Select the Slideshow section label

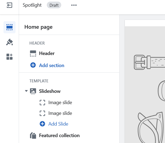tap(50, 91)
